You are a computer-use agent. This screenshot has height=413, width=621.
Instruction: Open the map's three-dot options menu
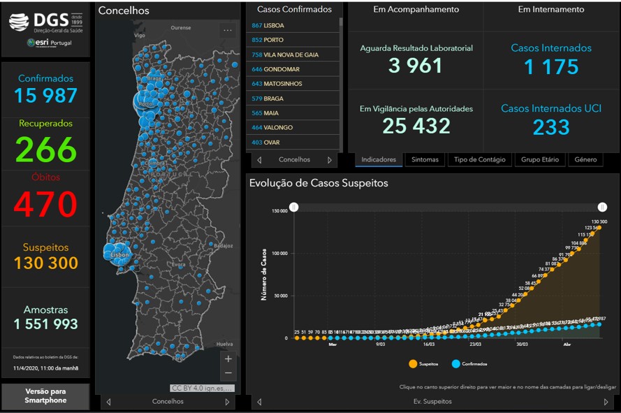click(228, 30)
